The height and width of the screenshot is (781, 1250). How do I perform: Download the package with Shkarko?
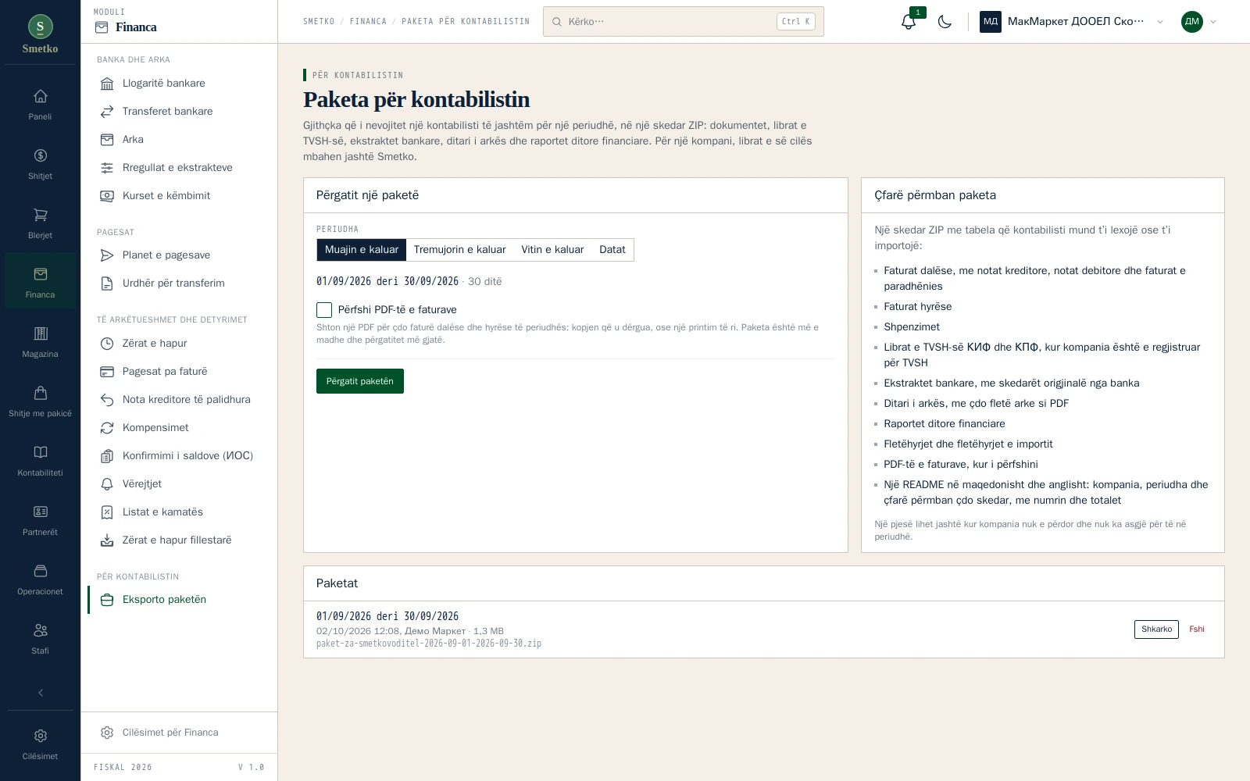point(1156,629)
